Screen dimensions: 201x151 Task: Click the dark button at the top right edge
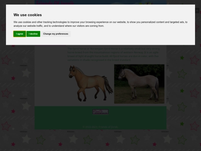tap(197, 10)
